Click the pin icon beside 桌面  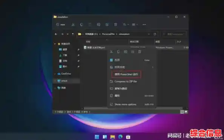(x=78, y=49)
